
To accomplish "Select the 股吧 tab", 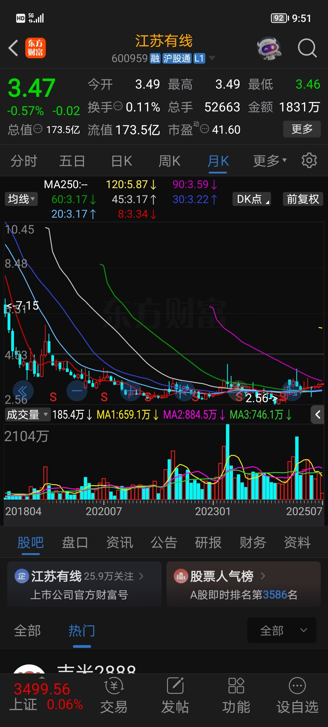I will (x=31, y=543).
